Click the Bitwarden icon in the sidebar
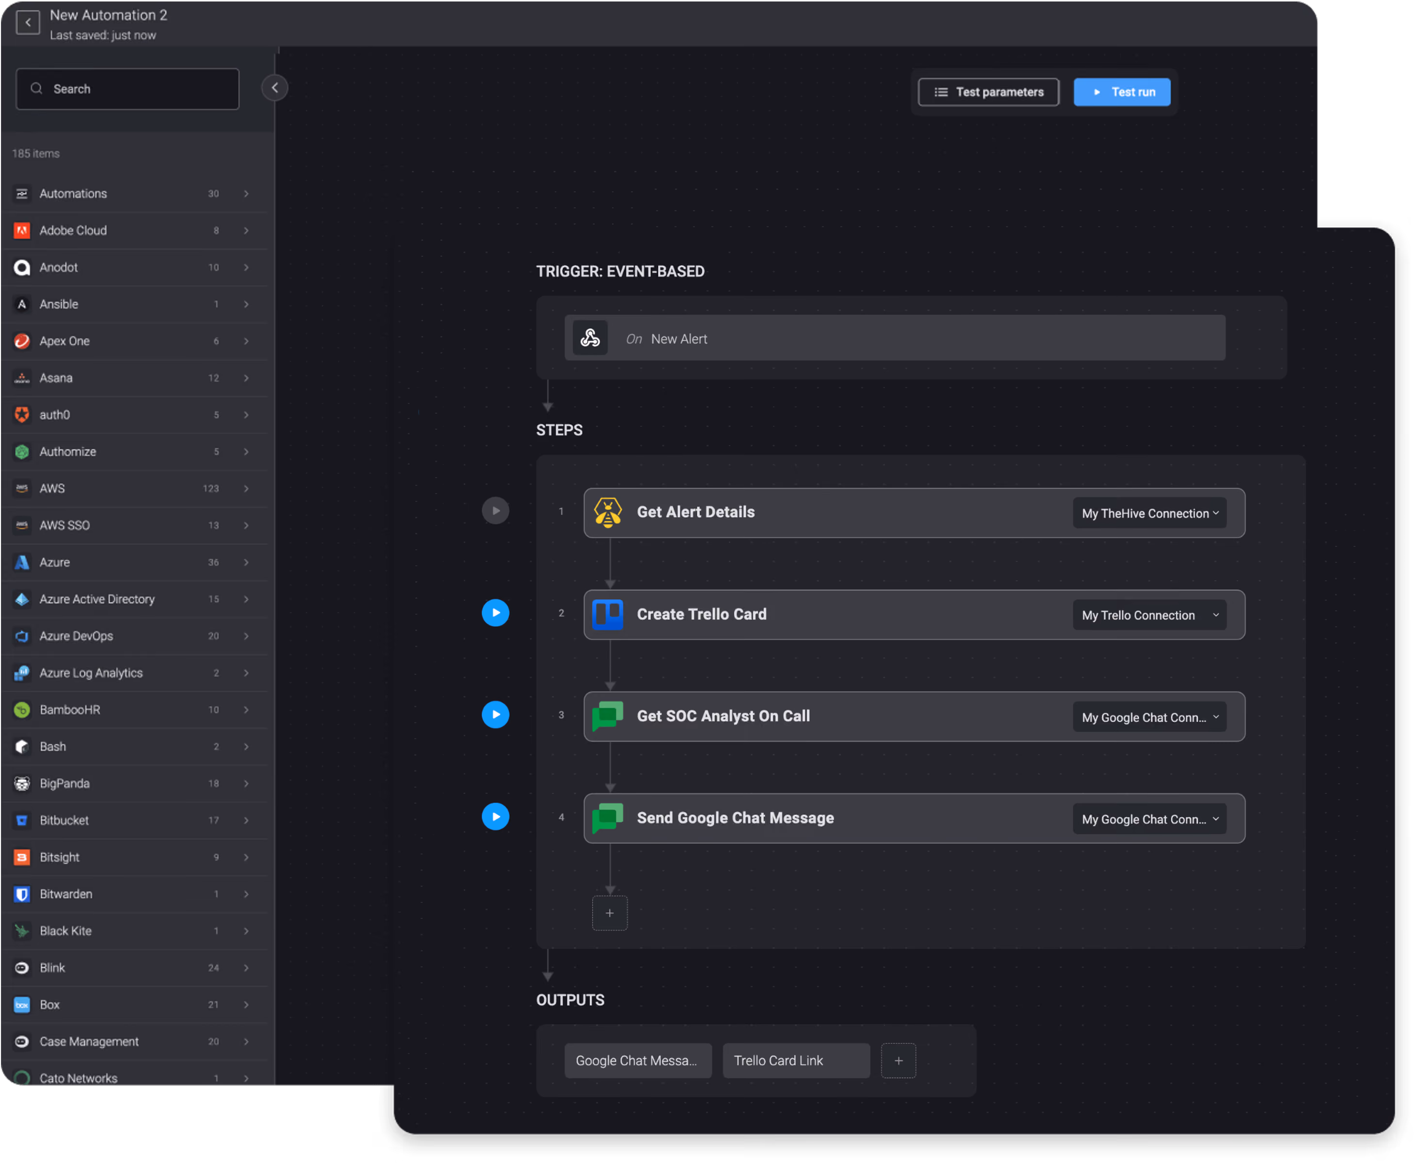 point(22,894)
